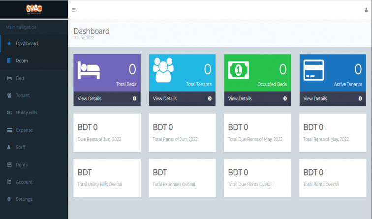Select Total Due Rents of May, 2022 card
Screen dimensions: 372x219
point(257,133)
